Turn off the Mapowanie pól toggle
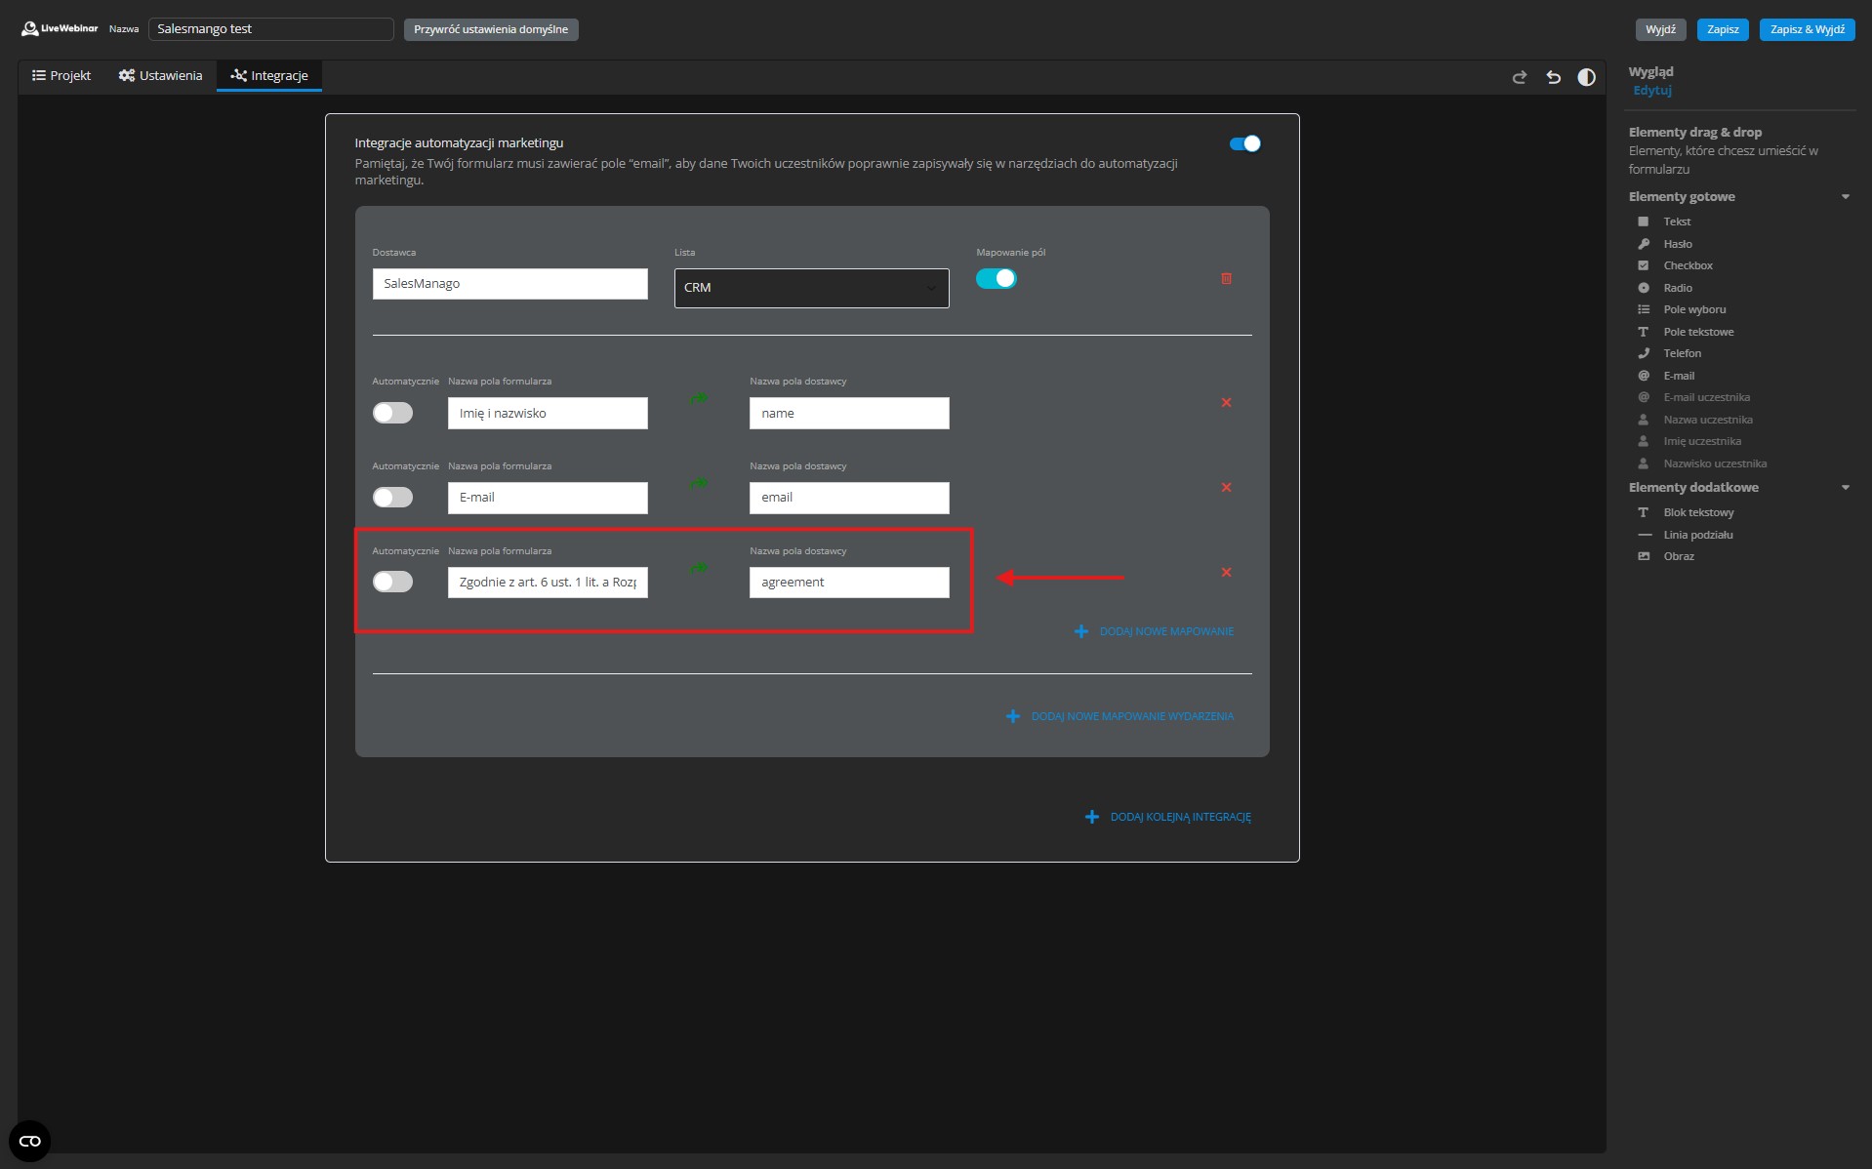Image resolution: width=1872 pixels, height=1169 pixels. point(997,278)
